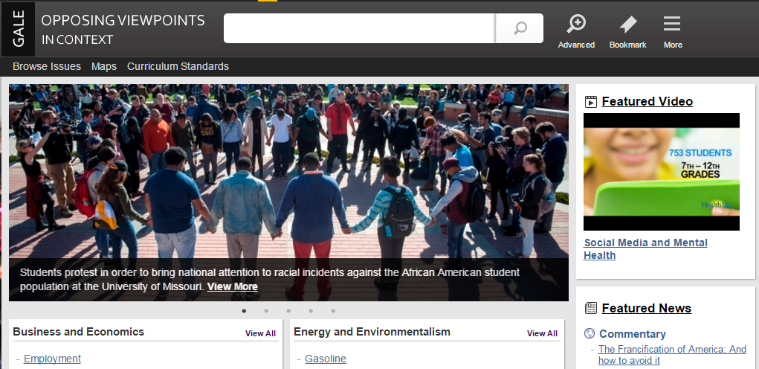The height and width of the screenshot is (369, 759).
Task: Click the student protest banner image
Action: click(288, 192)
